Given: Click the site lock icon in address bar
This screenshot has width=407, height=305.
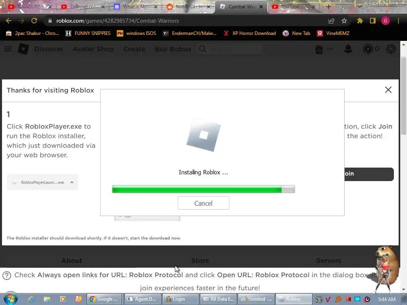Looking at the screenshot, I should [50, 21].
